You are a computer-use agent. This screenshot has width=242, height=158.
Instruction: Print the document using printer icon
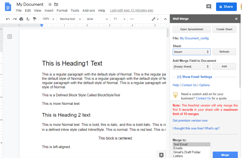[x=21, y=19]
